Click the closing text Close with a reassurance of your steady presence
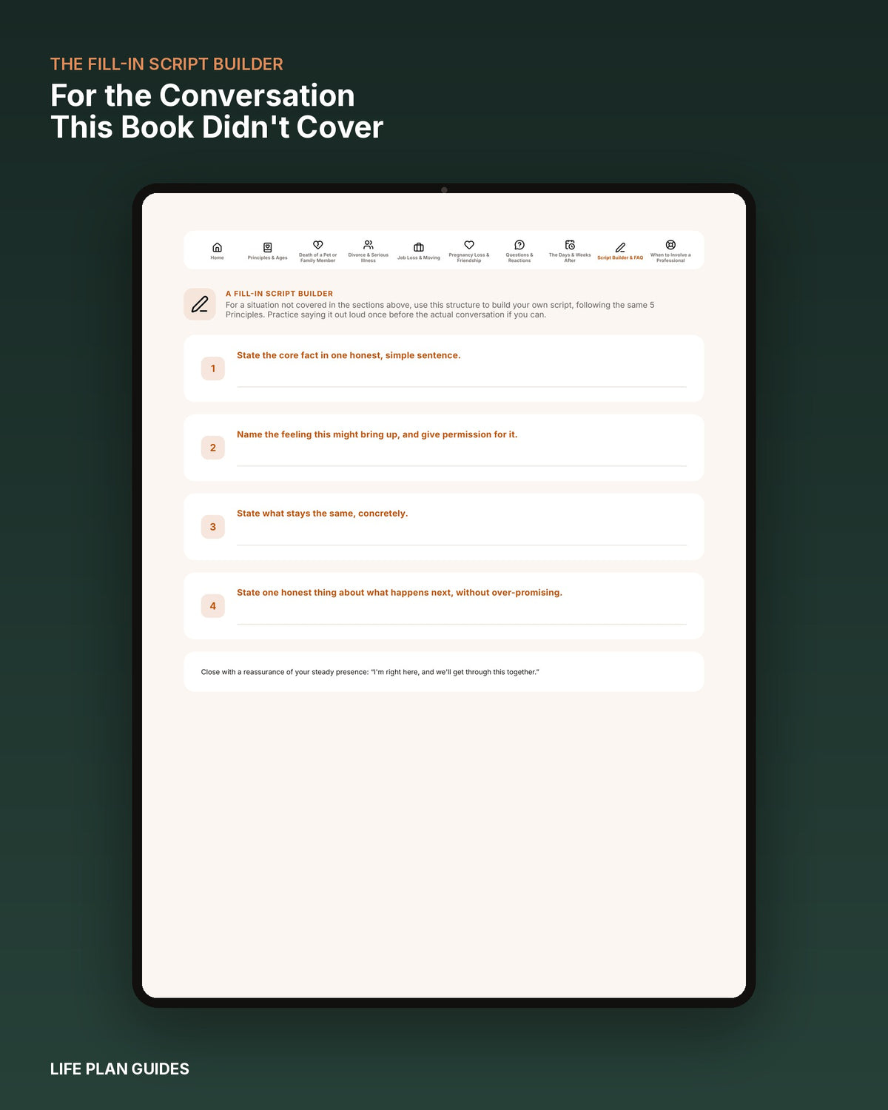The image size is (888, 1110). pyautogui.click(x=370, y=672)
